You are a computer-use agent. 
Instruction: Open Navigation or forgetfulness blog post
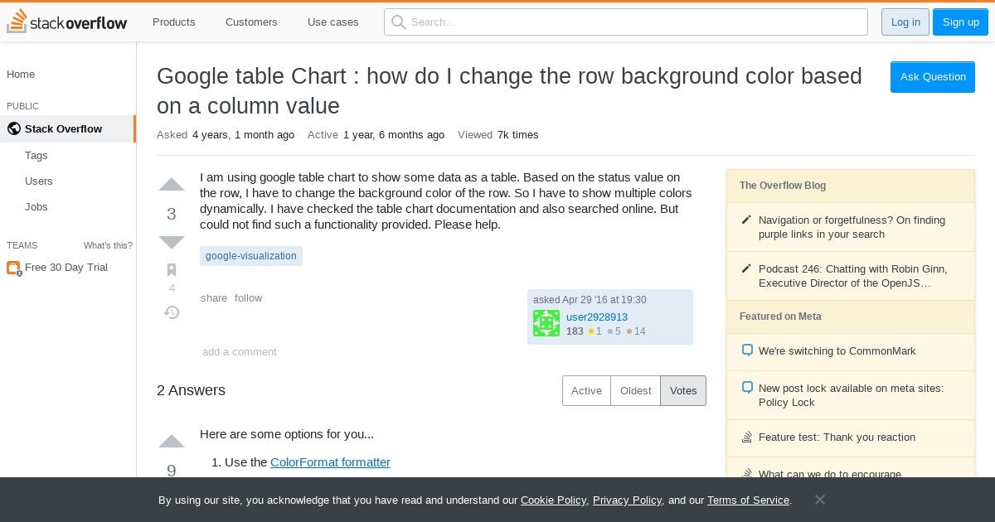tap(852, 227)
